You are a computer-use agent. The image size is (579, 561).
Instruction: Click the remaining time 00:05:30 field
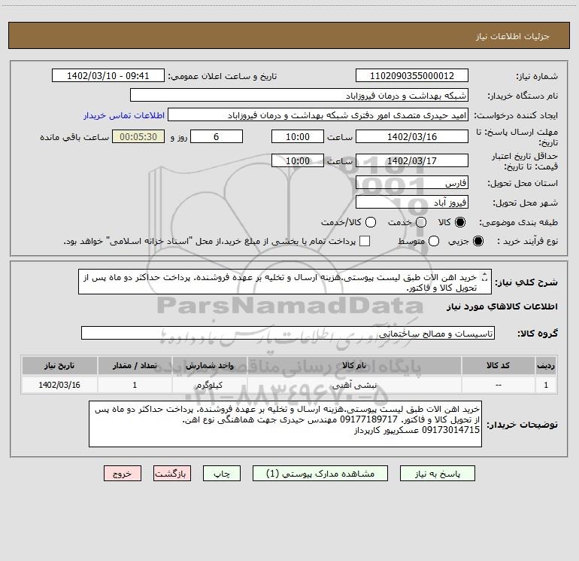coord(138,136)
